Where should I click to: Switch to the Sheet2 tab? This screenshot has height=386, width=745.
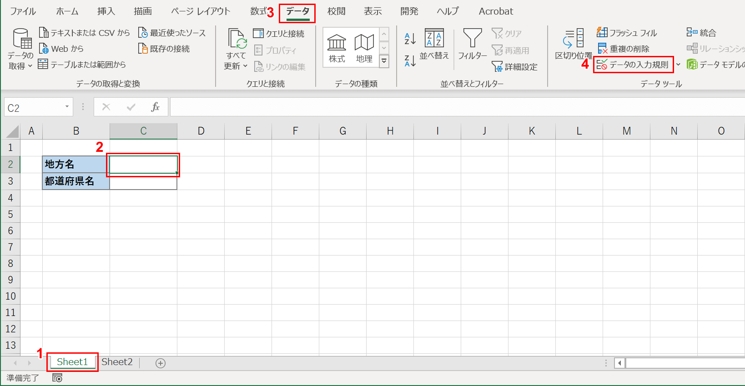click(x=117, y=362)
